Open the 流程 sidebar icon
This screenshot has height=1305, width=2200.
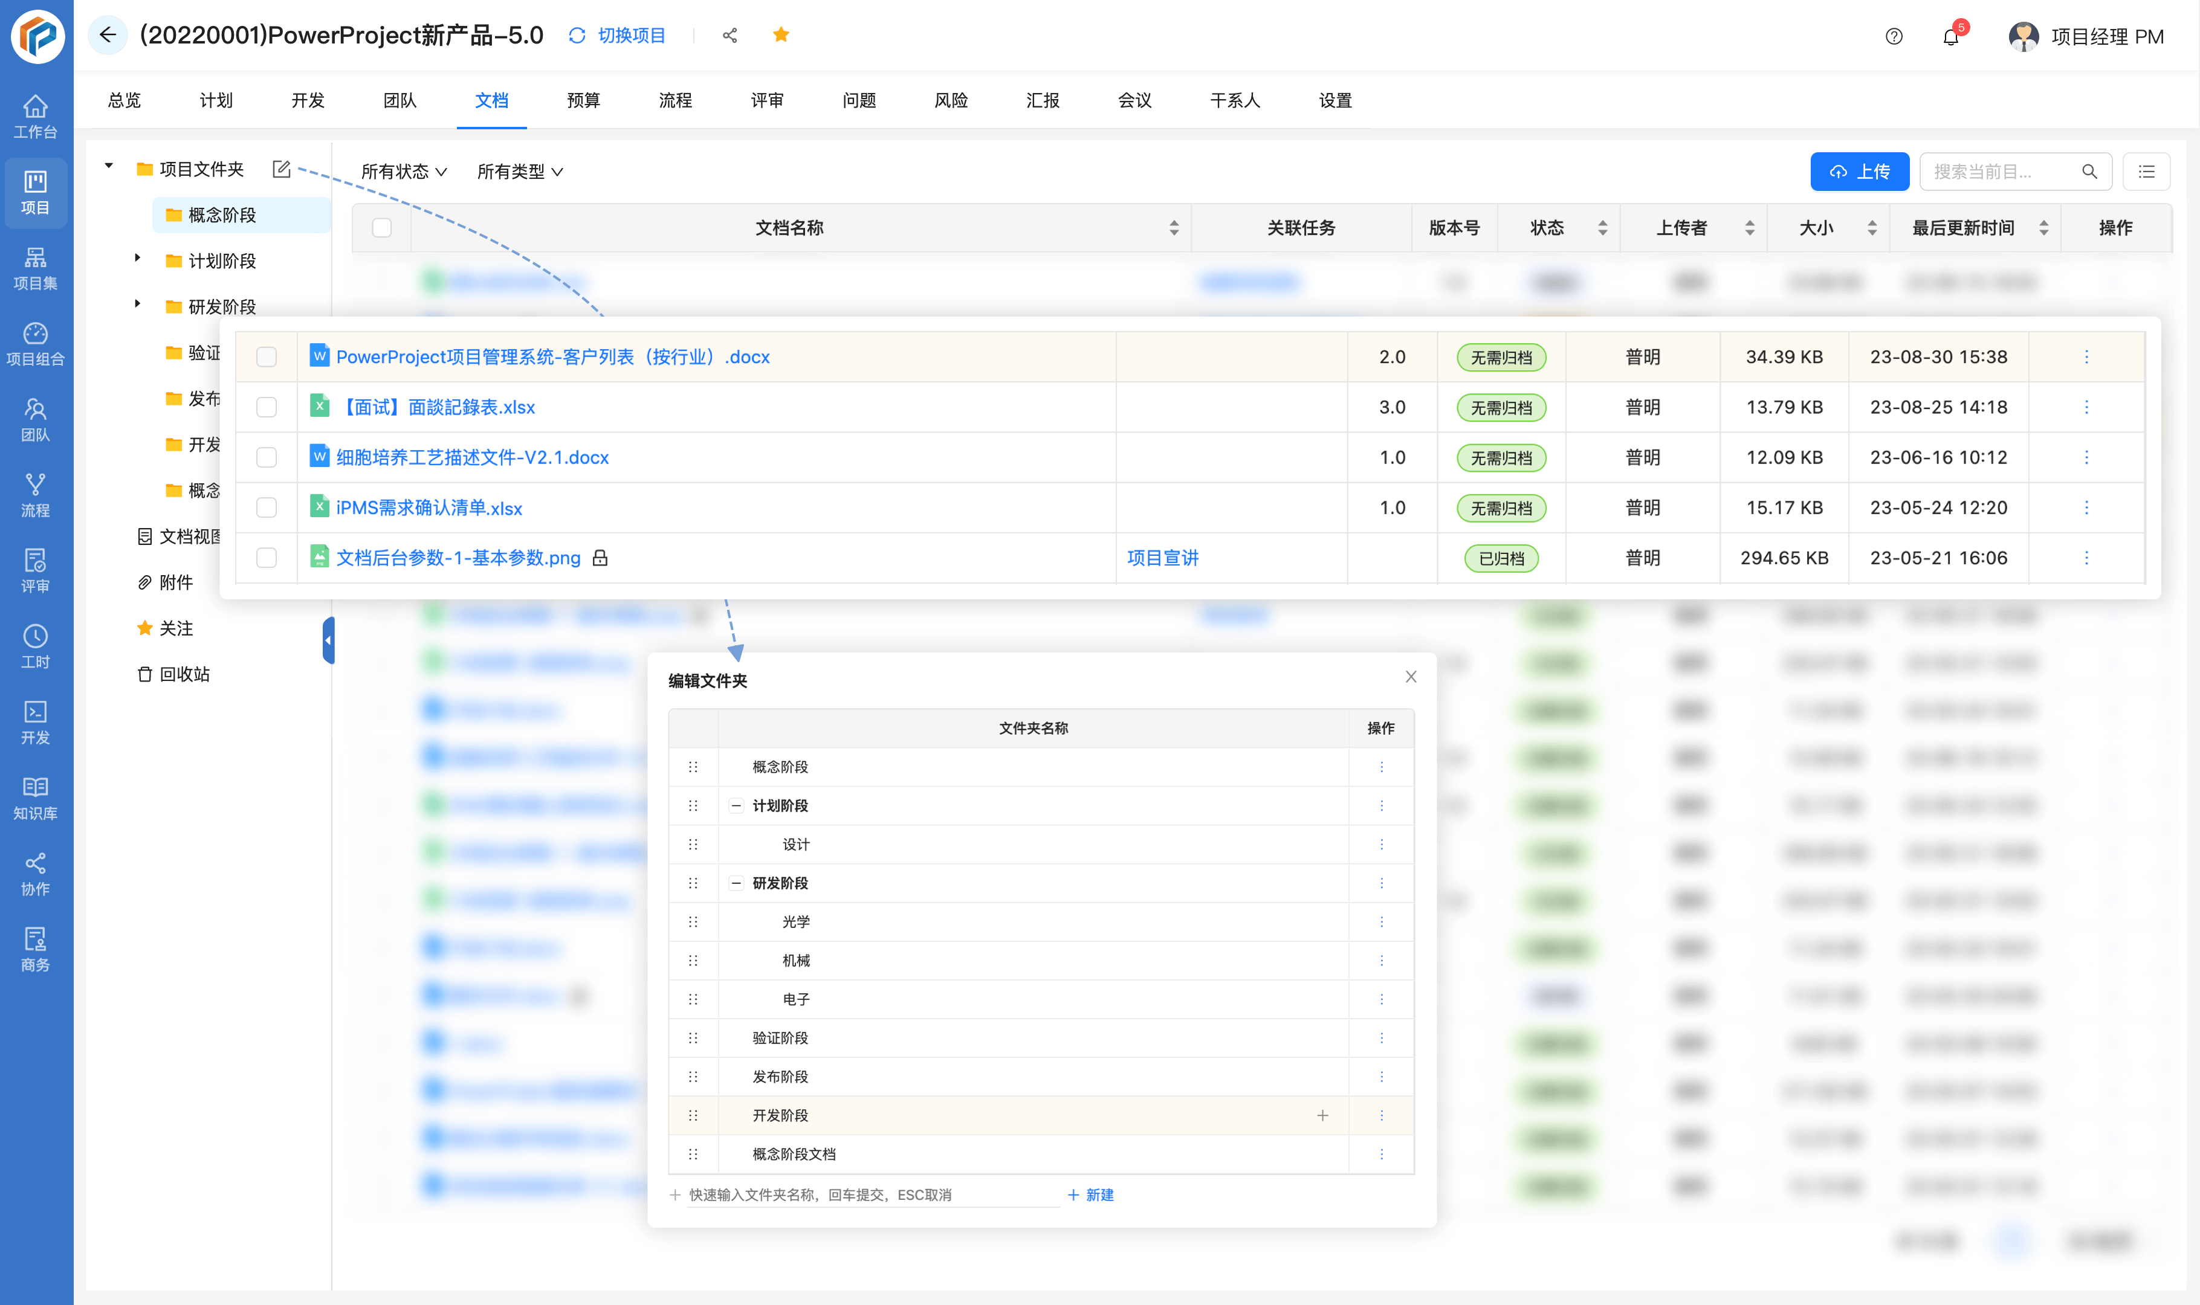(35, 495)
